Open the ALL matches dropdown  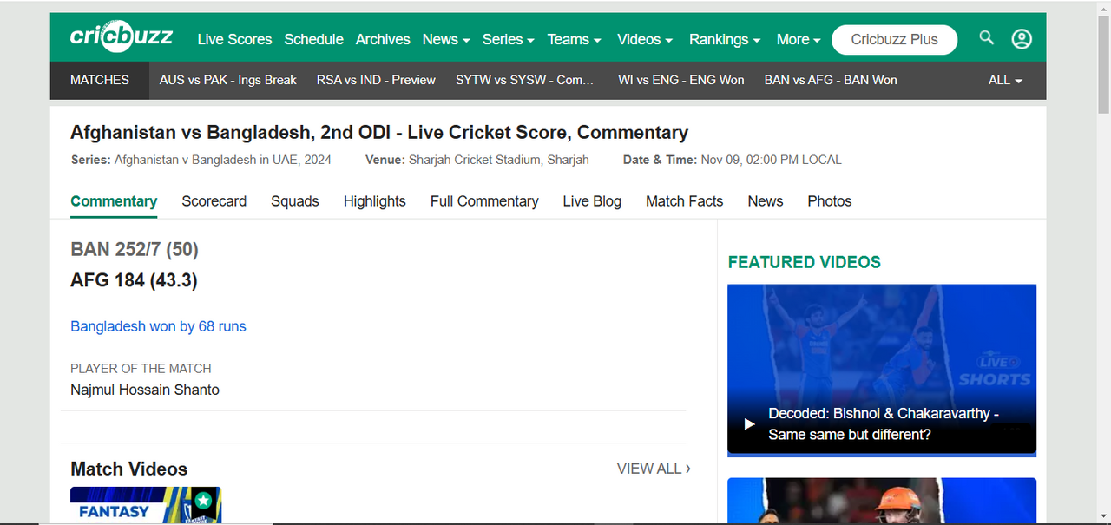(1005, 80)
